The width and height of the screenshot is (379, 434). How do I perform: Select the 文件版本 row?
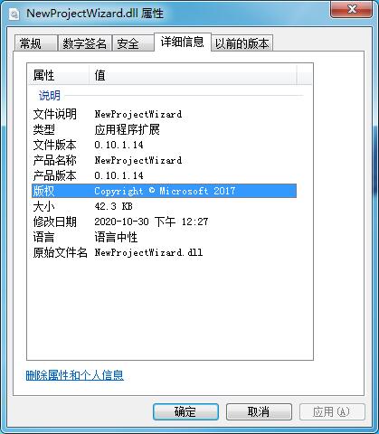point(164,145)
